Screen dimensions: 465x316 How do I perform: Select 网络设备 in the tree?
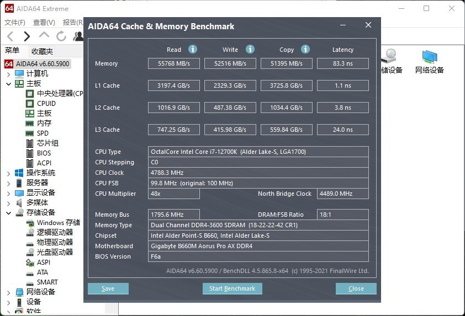pos(41,292)
